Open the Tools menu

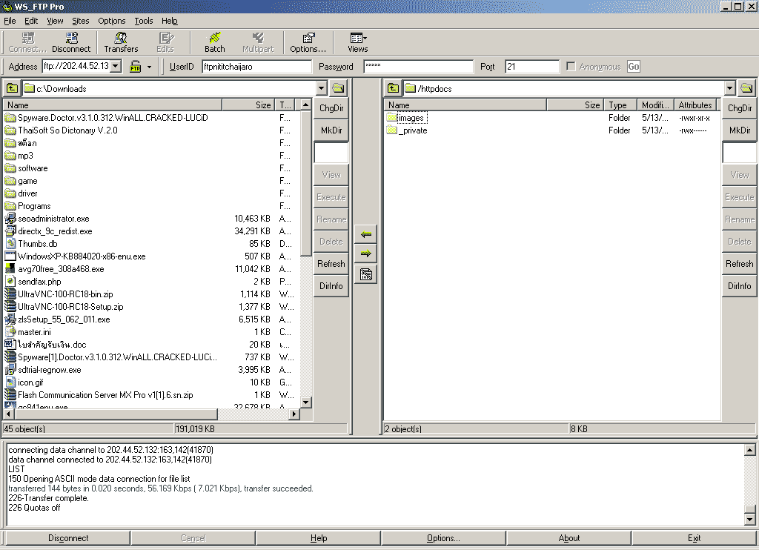(143, 21)
